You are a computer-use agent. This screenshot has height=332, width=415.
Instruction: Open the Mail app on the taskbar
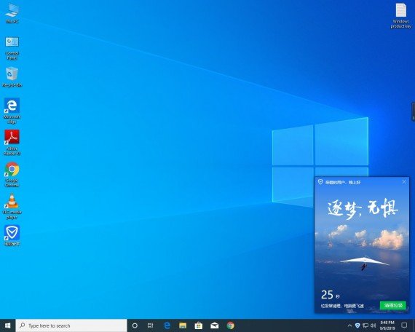[x=214, y=325]
